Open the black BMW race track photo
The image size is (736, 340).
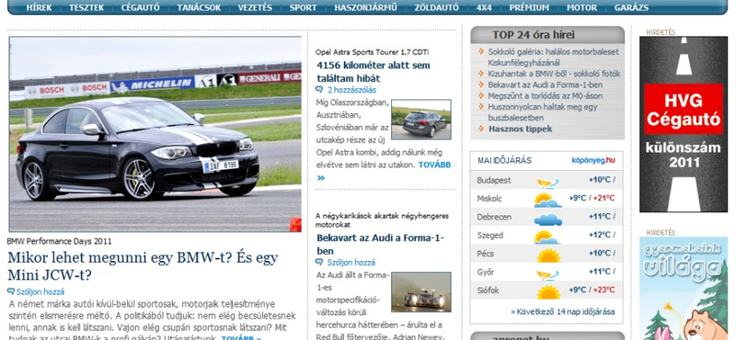pos(155,134)
